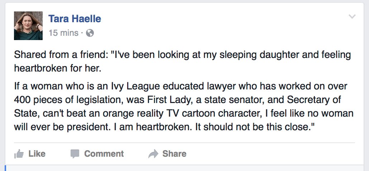Screen dimensions: 369x171
Task: Open the "15 mins" timestamp link
Action: click(x=63, y=33)
